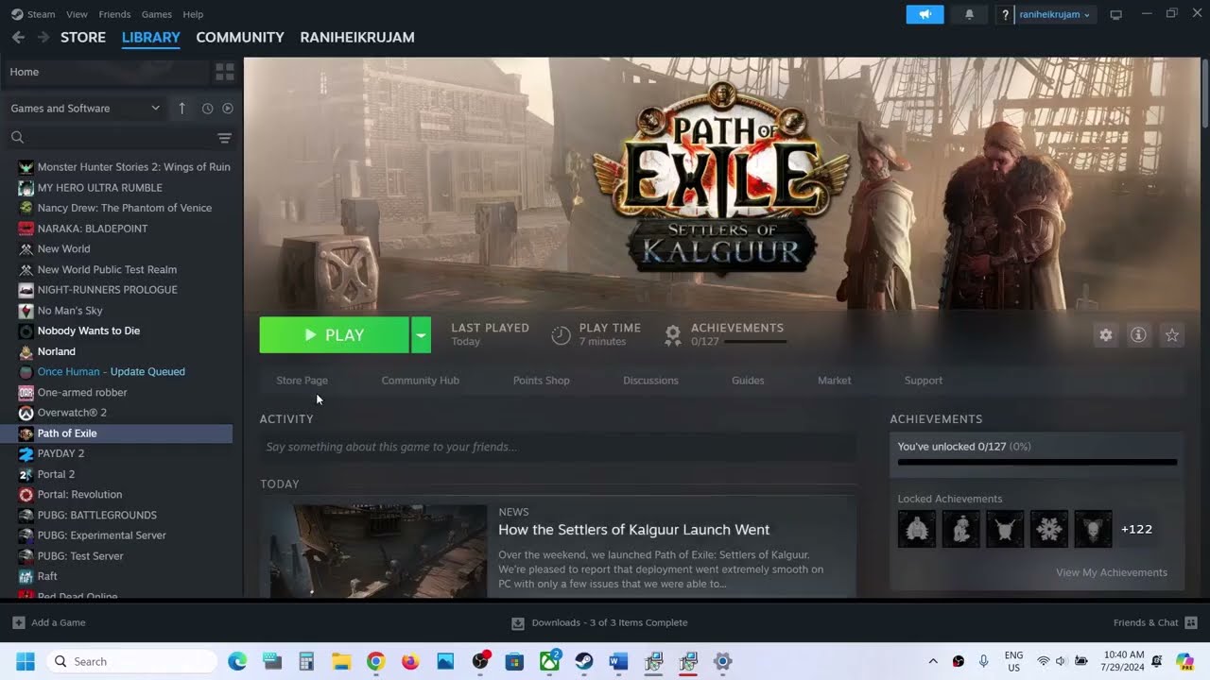Add Path of Exile to favorites star
1210x680 pixels.
(x=1172, y=335)
